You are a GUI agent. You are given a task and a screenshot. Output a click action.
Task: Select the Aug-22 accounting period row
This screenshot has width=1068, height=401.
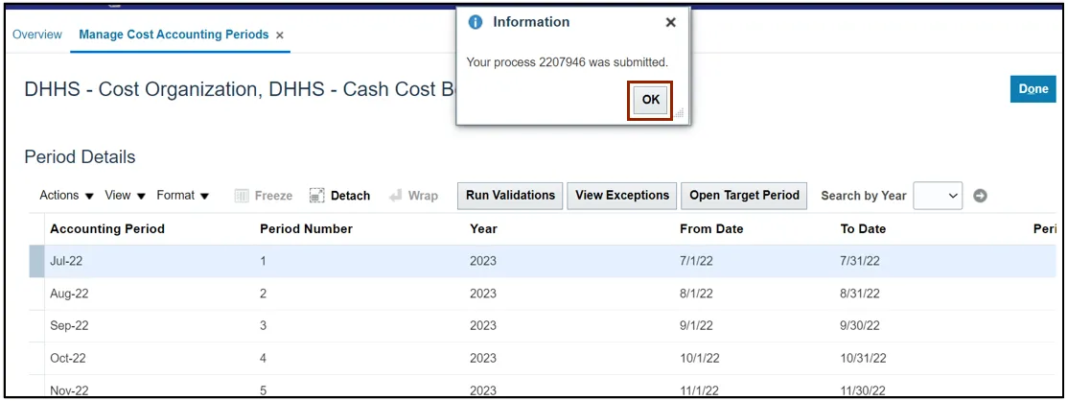[x=543, y=294]
